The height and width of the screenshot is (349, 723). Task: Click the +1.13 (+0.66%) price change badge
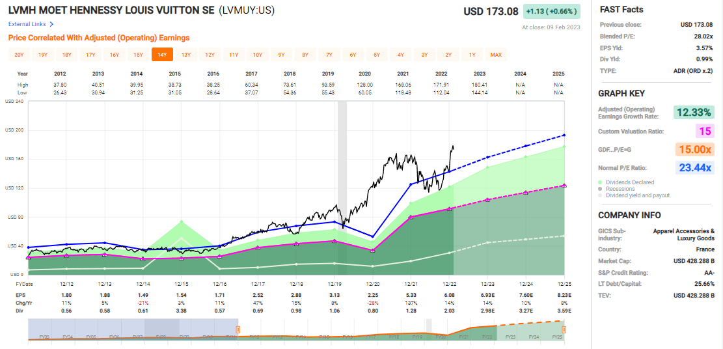coord(551,12)
